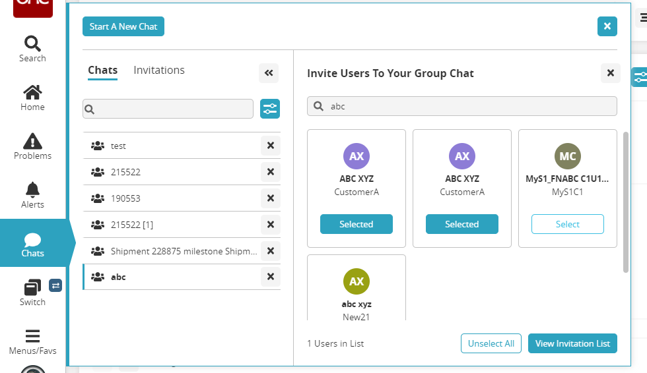
Task: Select the MyS1C1 user card
Action: point(568,224)
